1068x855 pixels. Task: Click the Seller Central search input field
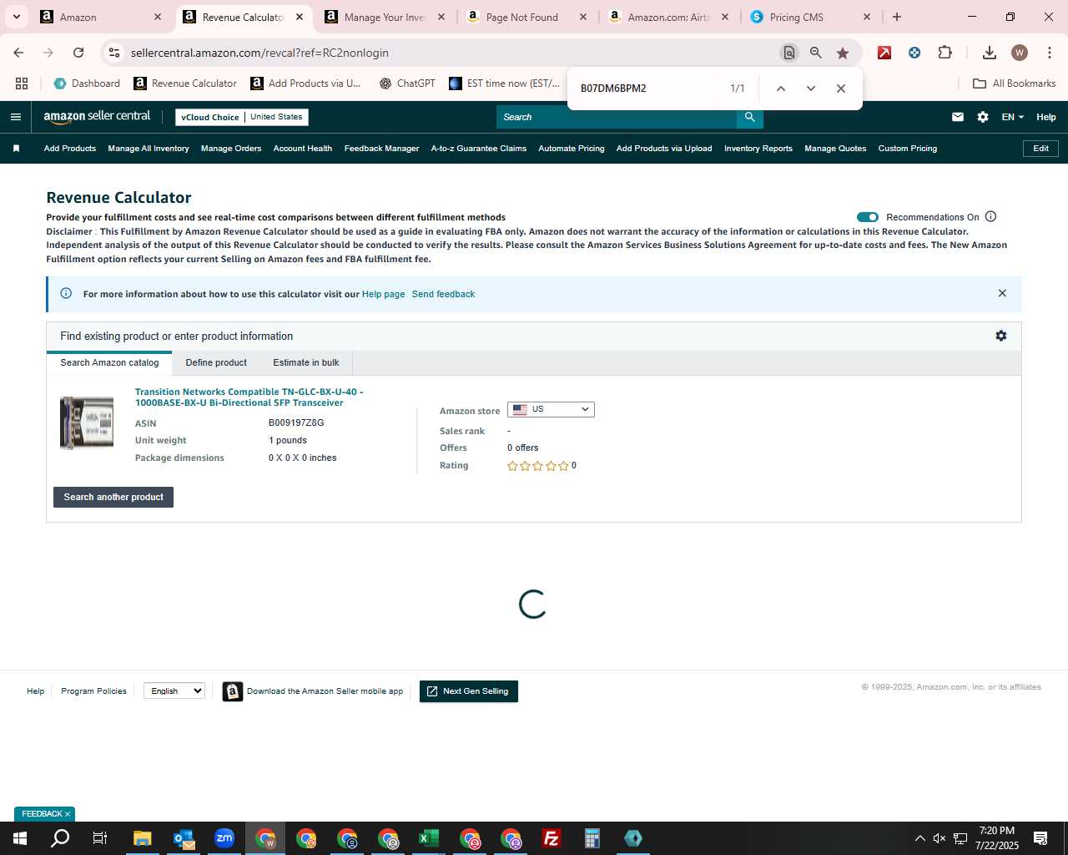point(616,117)
